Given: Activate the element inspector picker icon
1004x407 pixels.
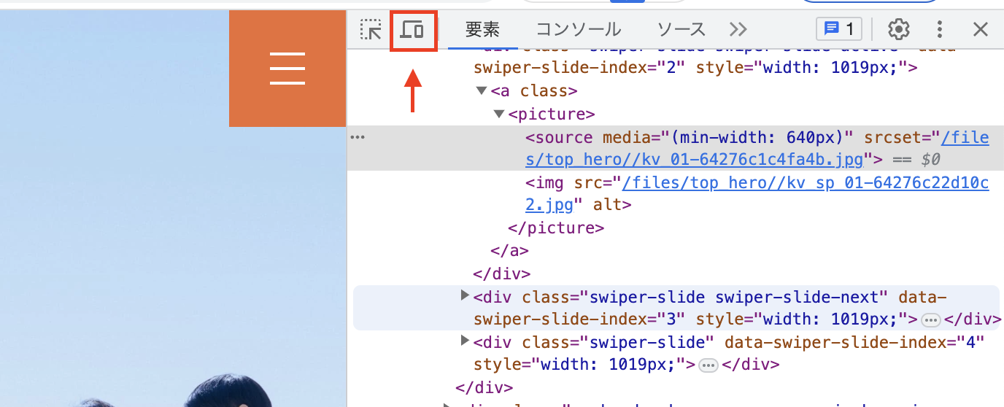Looking at the screenshot, I should (371, 30).
